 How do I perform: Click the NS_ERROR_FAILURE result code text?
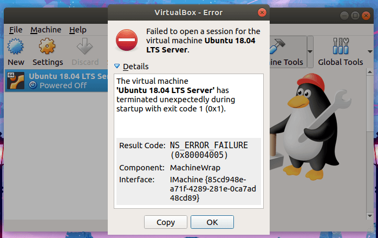coord(208,145)
